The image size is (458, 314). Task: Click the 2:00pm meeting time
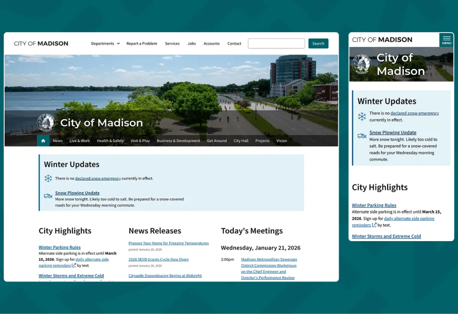coord(228,259)
